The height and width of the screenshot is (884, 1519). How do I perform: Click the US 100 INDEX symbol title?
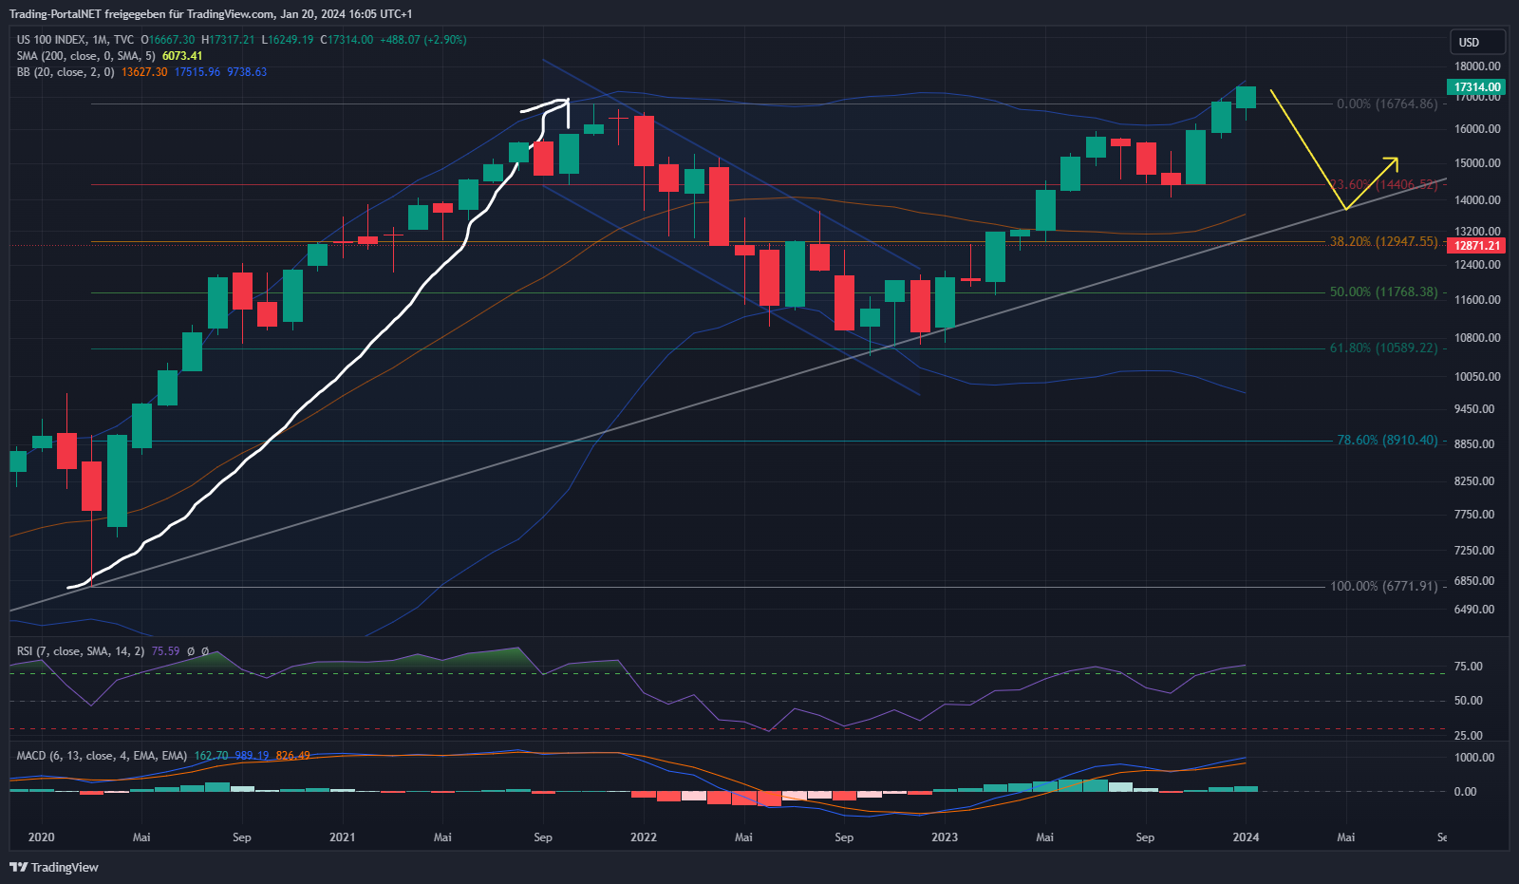tap(50, 40)
